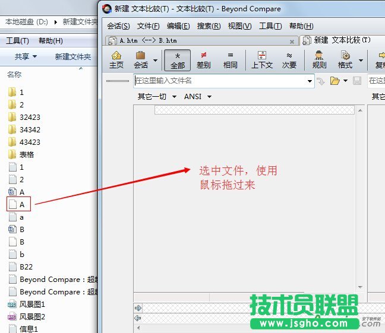This screenshot has width=385, height=333.
Task: Expand the left file path history dropdown
Action: (310, 81)
